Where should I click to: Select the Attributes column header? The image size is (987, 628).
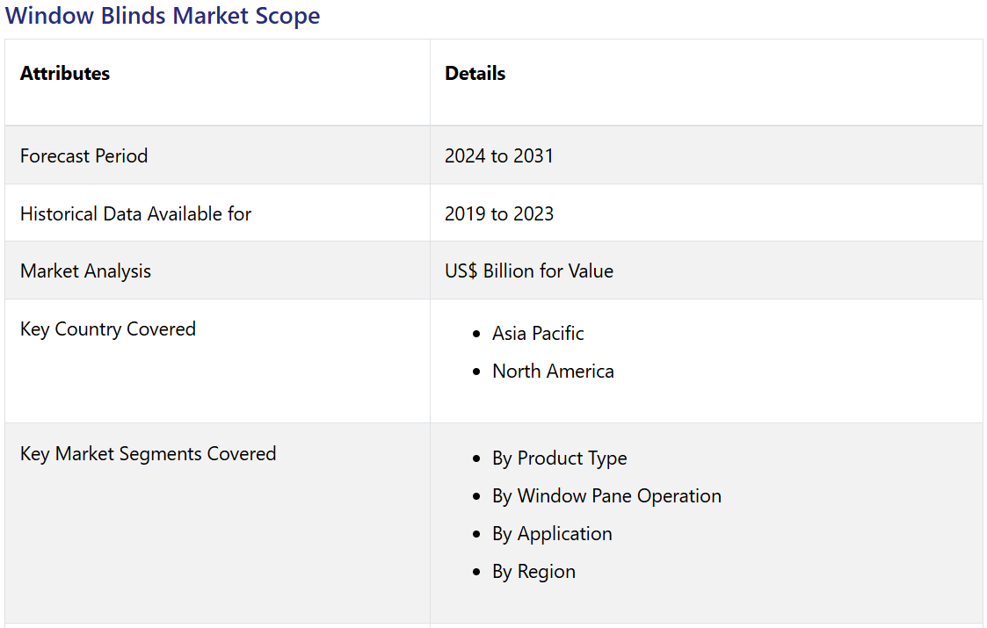click(x=65, y=74)
